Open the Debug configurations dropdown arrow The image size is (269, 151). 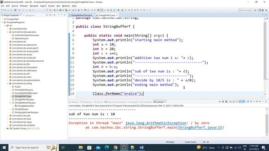(58, 10)
